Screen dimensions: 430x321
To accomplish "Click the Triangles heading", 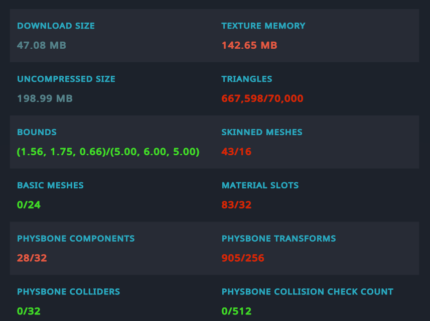I will [x=247, y=79].
